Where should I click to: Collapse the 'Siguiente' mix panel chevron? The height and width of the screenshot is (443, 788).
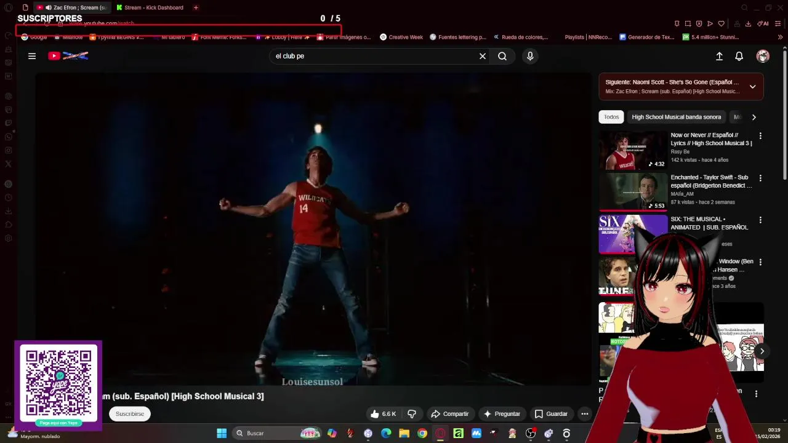752,87
